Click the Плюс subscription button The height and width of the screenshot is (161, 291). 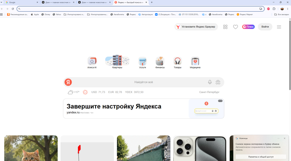(x=248, y=27)
